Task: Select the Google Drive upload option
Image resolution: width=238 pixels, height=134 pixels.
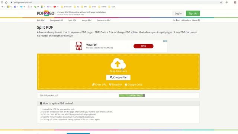Action: [x=134, y=84]
